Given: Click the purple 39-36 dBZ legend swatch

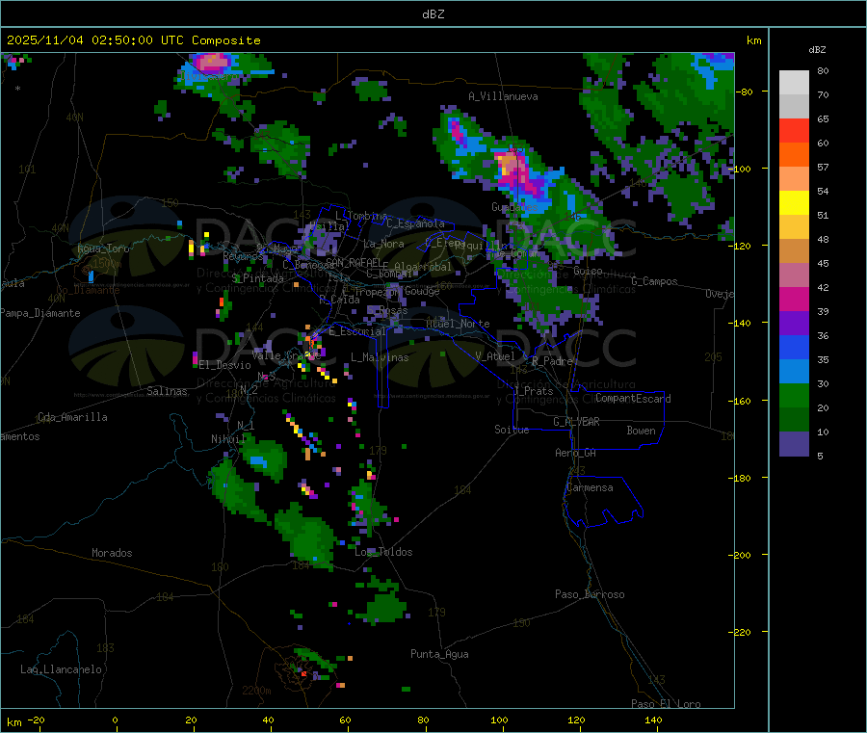Looking at the screenshot, I should point(794,324).
